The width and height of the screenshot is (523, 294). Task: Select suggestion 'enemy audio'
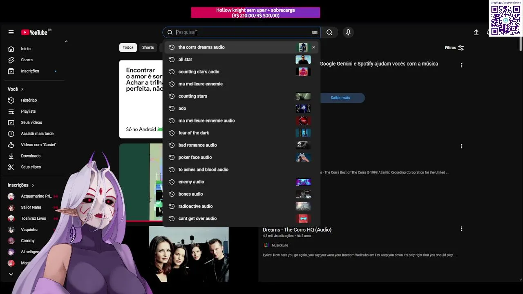click(241, 182)
